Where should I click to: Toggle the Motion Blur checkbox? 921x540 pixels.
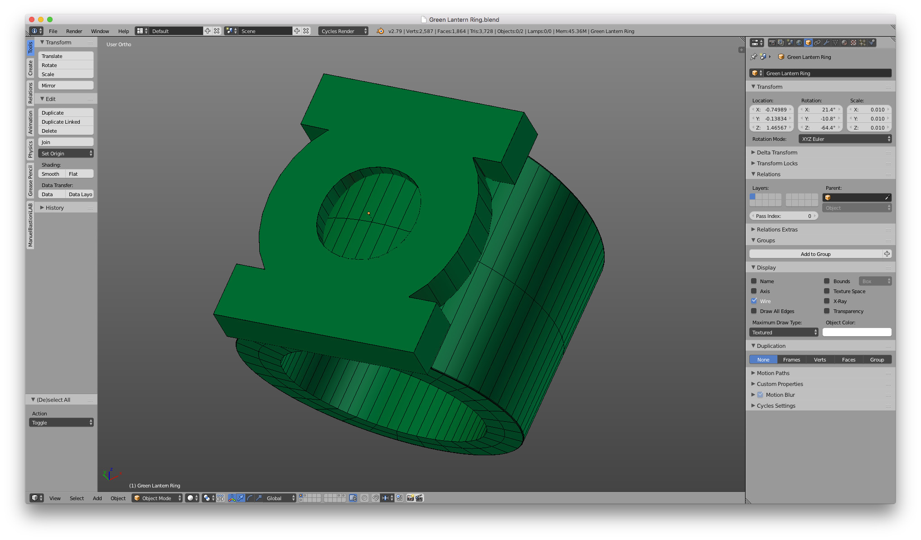[760, 395]
